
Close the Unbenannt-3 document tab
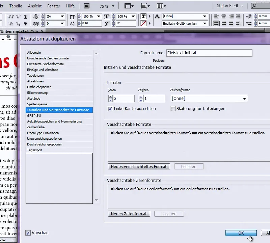(x=42, y=31)
